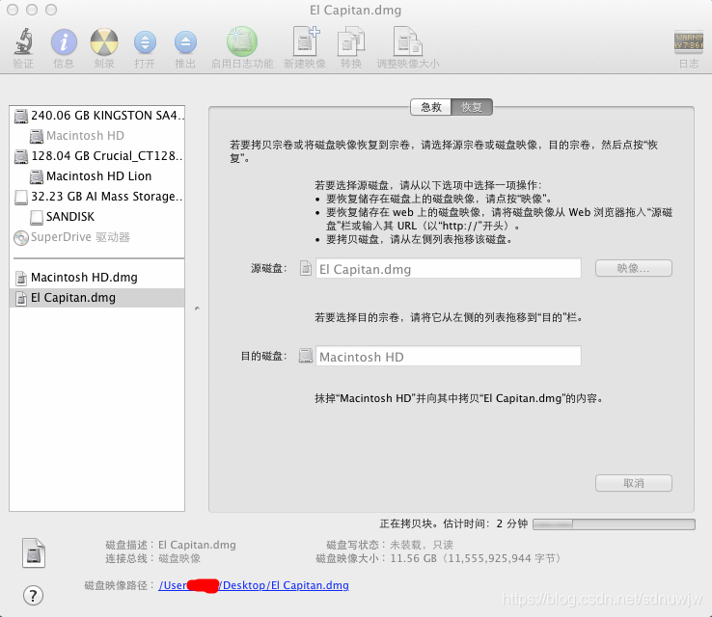Select the Macintosh HD Lion volume

click(97, 176)
